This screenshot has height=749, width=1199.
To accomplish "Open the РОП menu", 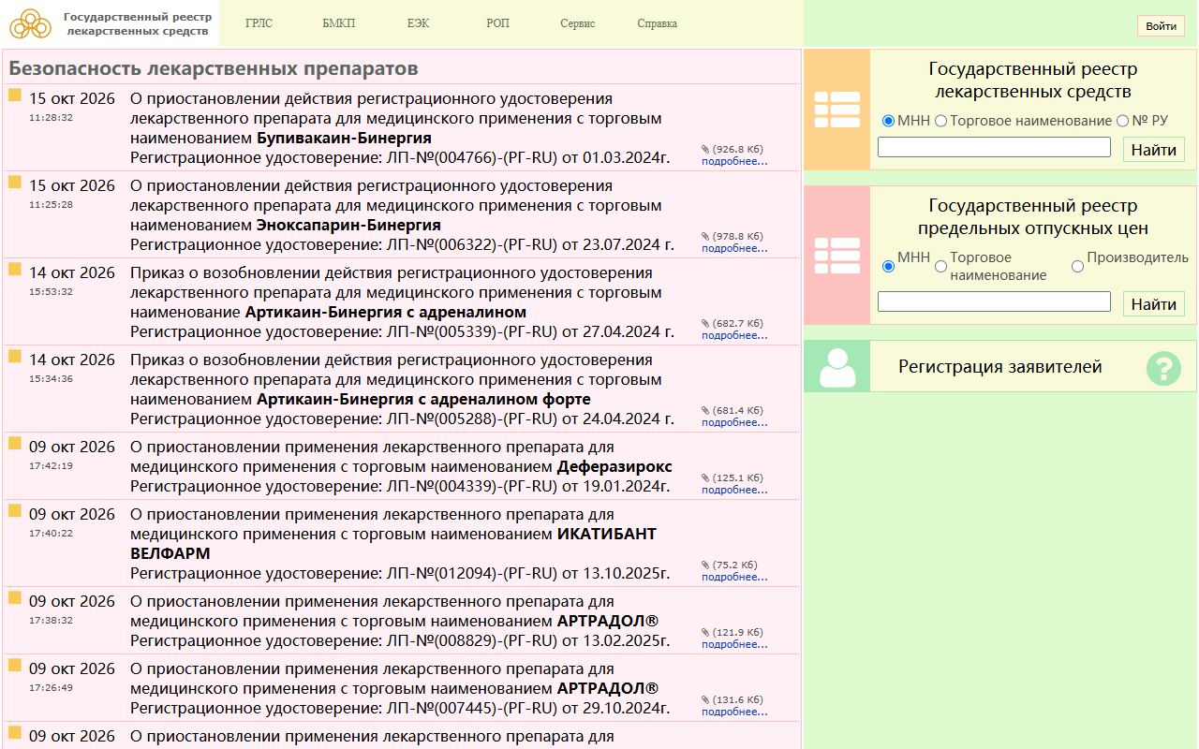I will tap(498, 23).
